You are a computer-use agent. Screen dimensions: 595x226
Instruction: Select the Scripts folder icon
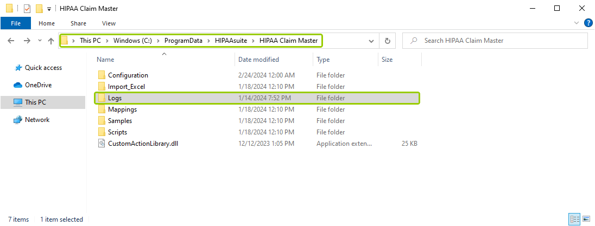(102, 132)
